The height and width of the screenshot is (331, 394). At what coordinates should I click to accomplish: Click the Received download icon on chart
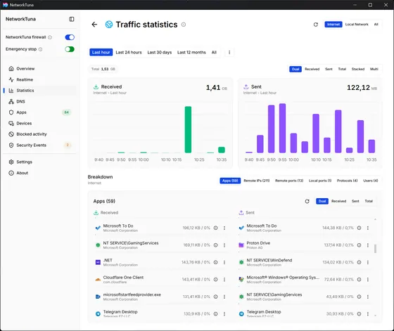point(96,87)
